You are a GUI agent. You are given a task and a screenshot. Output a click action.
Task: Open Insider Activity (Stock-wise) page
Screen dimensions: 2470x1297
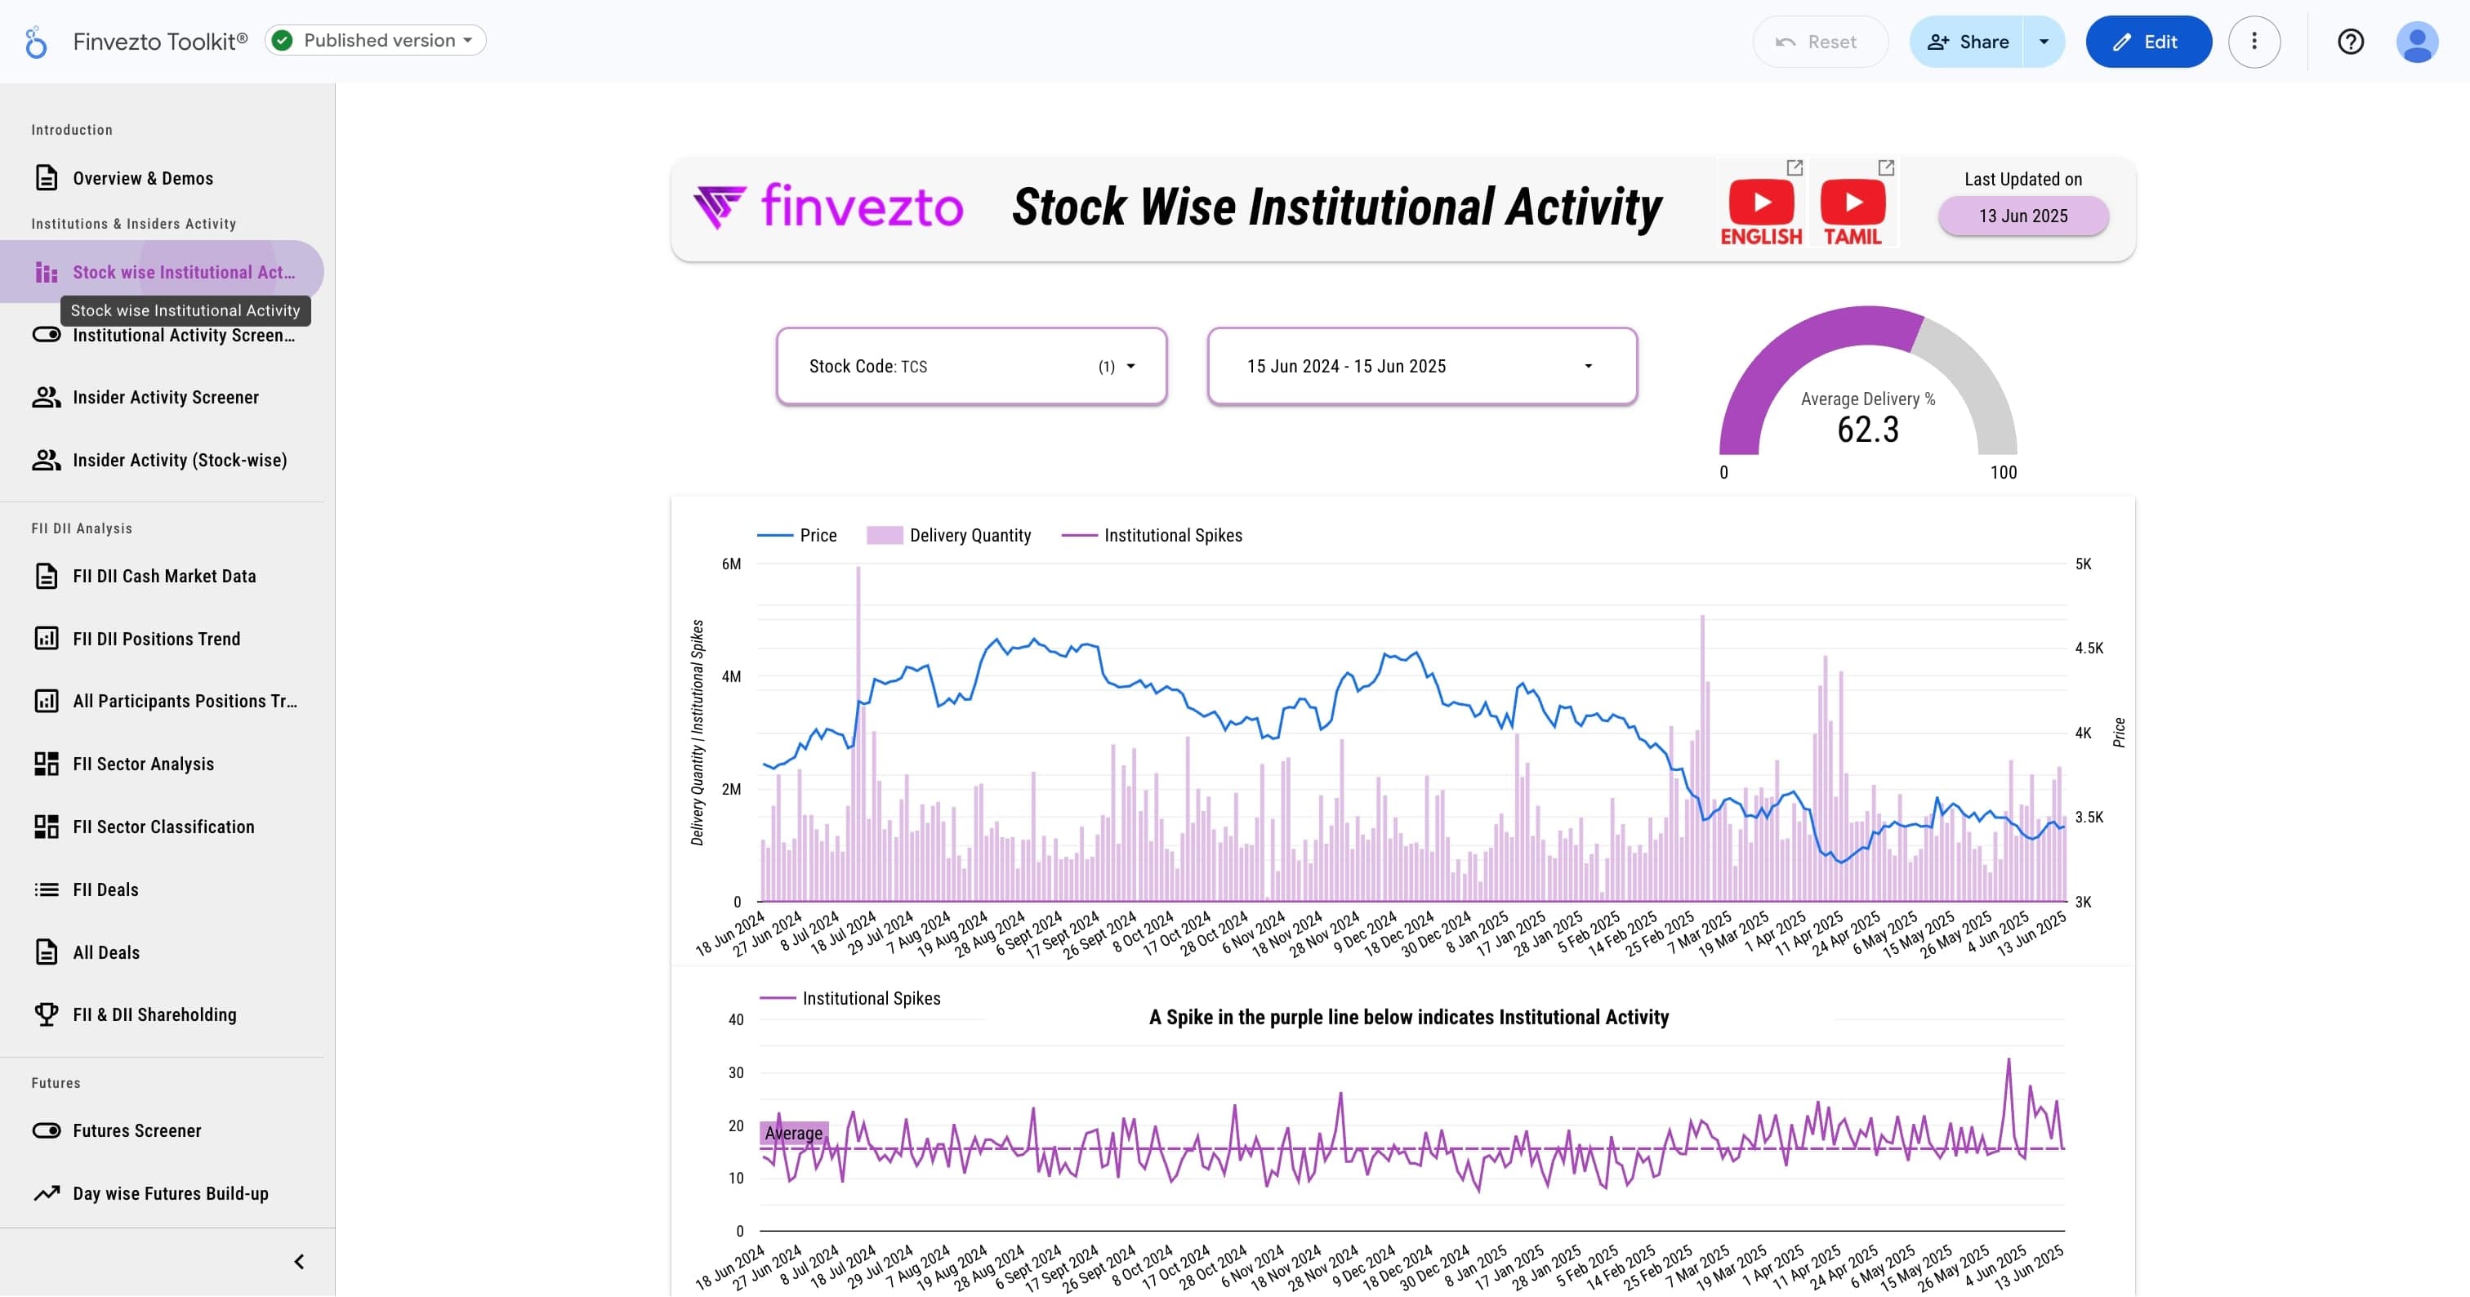(x=162, y=460)
